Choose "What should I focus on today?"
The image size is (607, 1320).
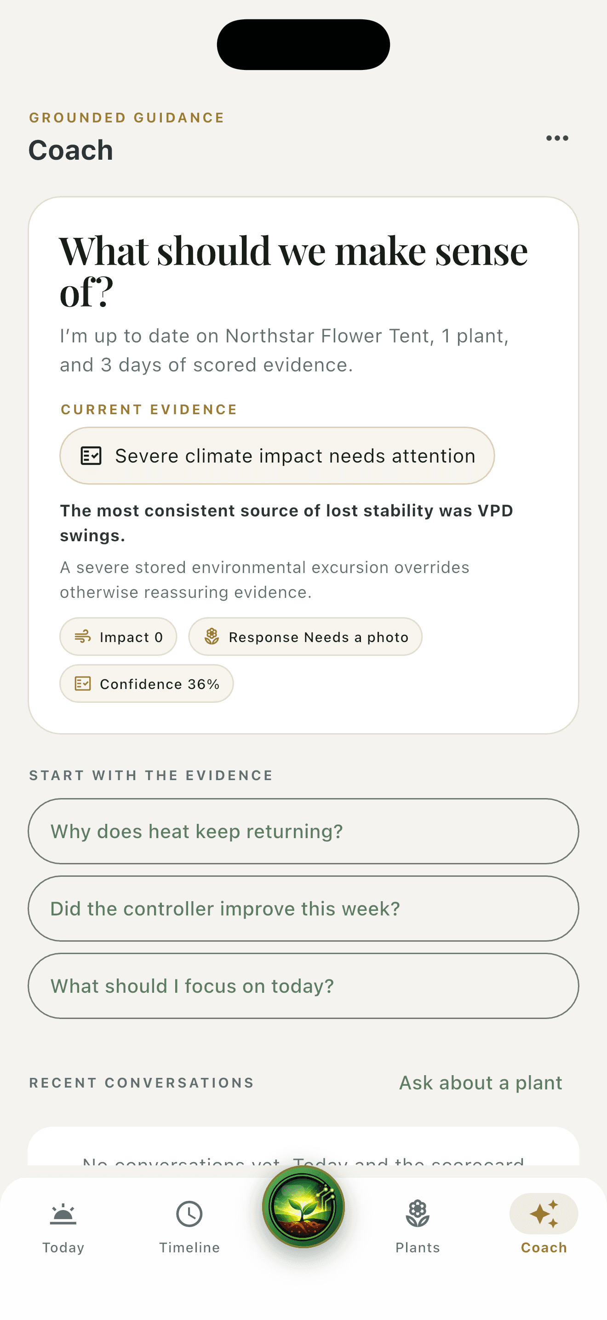(x=303, y=986)
